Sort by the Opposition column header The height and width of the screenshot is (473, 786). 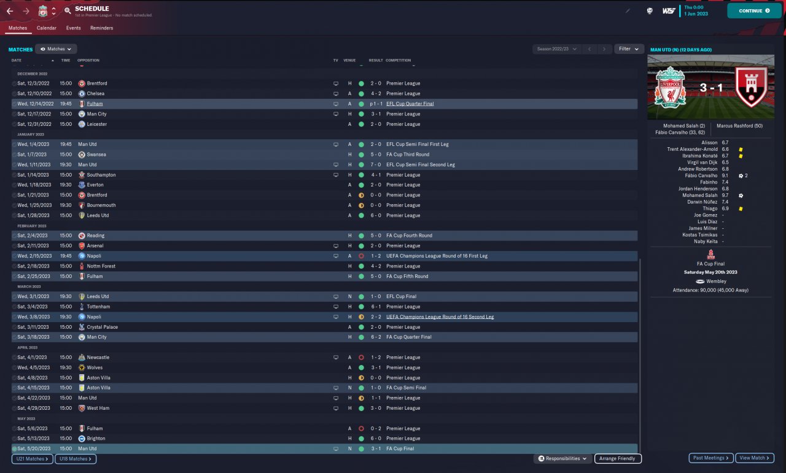point(88,61)
